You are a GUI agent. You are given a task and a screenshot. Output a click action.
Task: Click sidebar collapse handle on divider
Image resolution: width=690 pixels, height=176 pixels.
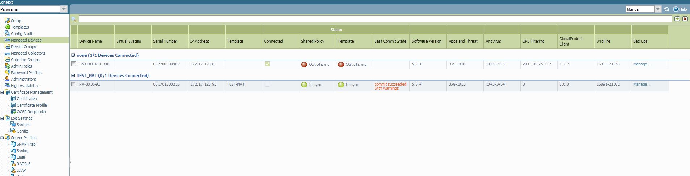(x=70, y=162)
